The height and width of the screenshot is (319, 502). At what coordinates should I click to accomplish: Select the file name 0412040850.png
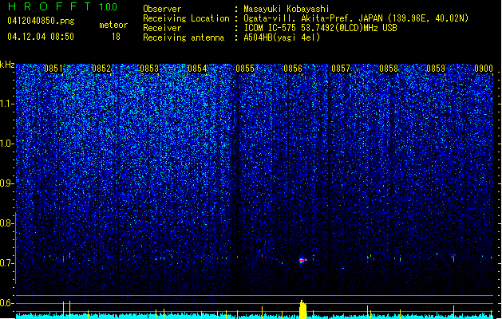pos(41,21)
